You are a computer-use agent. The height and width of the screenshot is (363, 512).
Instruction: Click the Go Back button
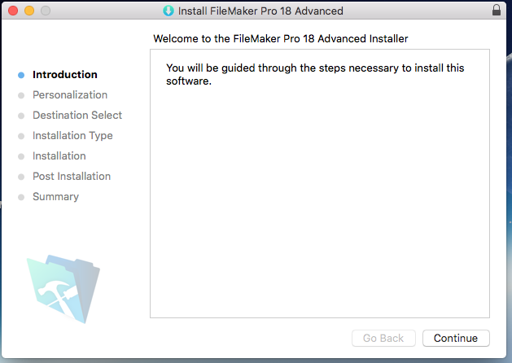[x=383, y=339]
